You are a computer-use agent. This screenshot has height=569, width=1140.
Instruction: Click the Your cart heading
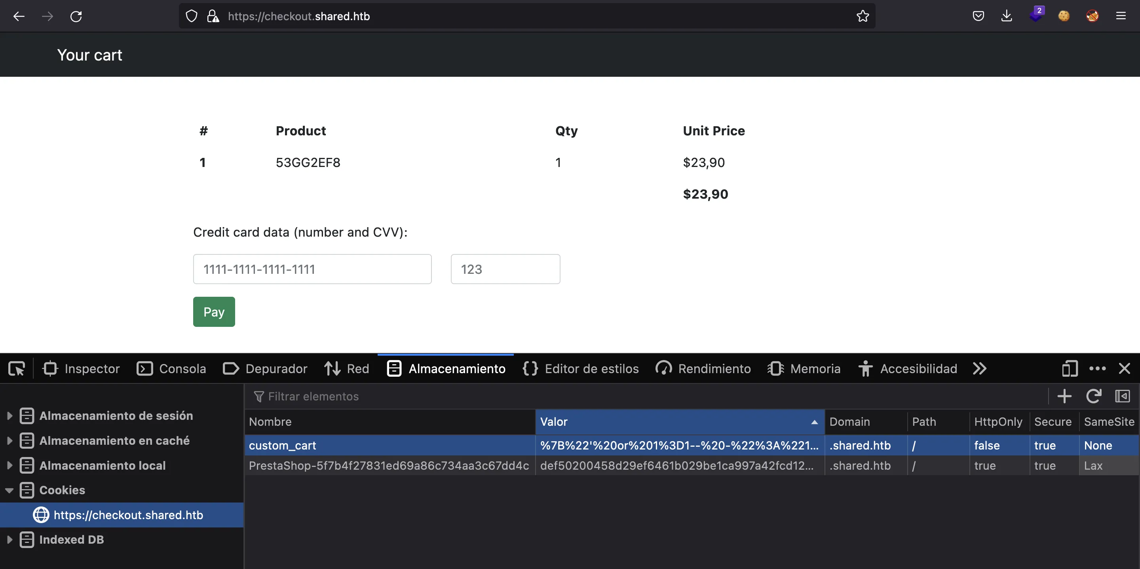pyautogui.click(x=90, y=55)
